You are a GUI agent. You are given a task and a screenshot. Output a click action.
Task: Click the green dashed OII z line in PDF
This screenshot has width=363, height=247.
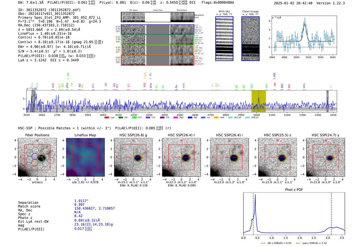coord(253,214)
